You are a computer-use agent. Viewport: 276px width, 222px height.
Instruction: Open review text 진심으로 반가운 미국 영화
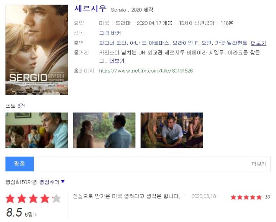[x=129, y=196]
